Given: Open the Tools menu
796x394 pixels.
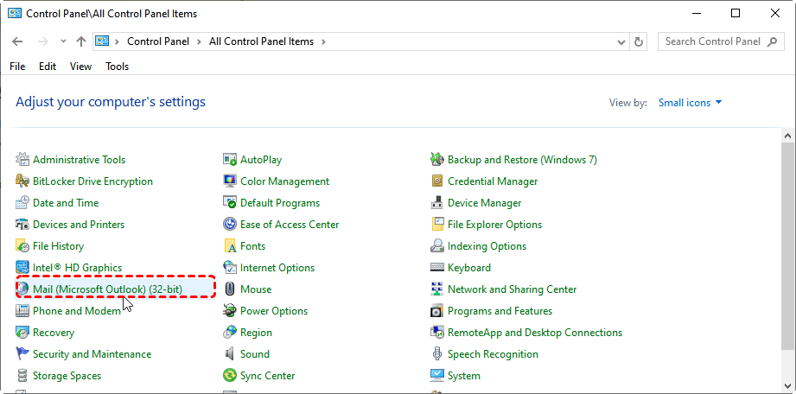Looking at the screenshot, I should tap(117, 67).
